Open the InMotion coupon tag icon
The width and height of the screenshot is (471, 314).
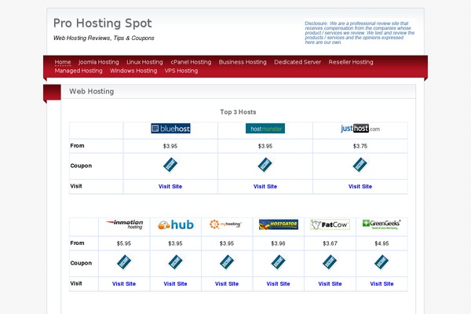124,262
